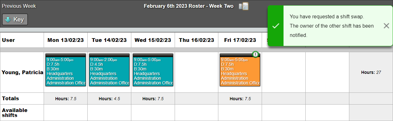
Task: Click the Thu 16/02/23 column header
Action: 196,40
